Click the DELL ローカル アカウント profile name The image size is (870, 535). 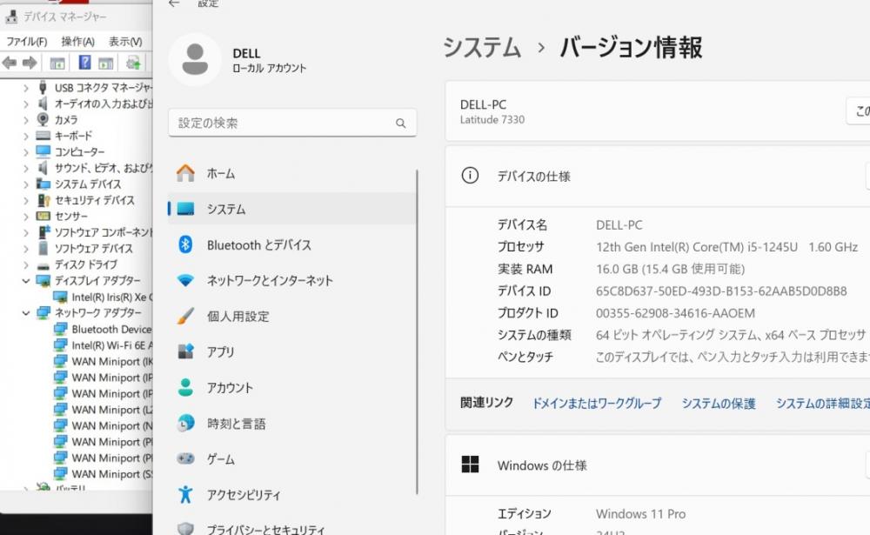pos(269,60)
